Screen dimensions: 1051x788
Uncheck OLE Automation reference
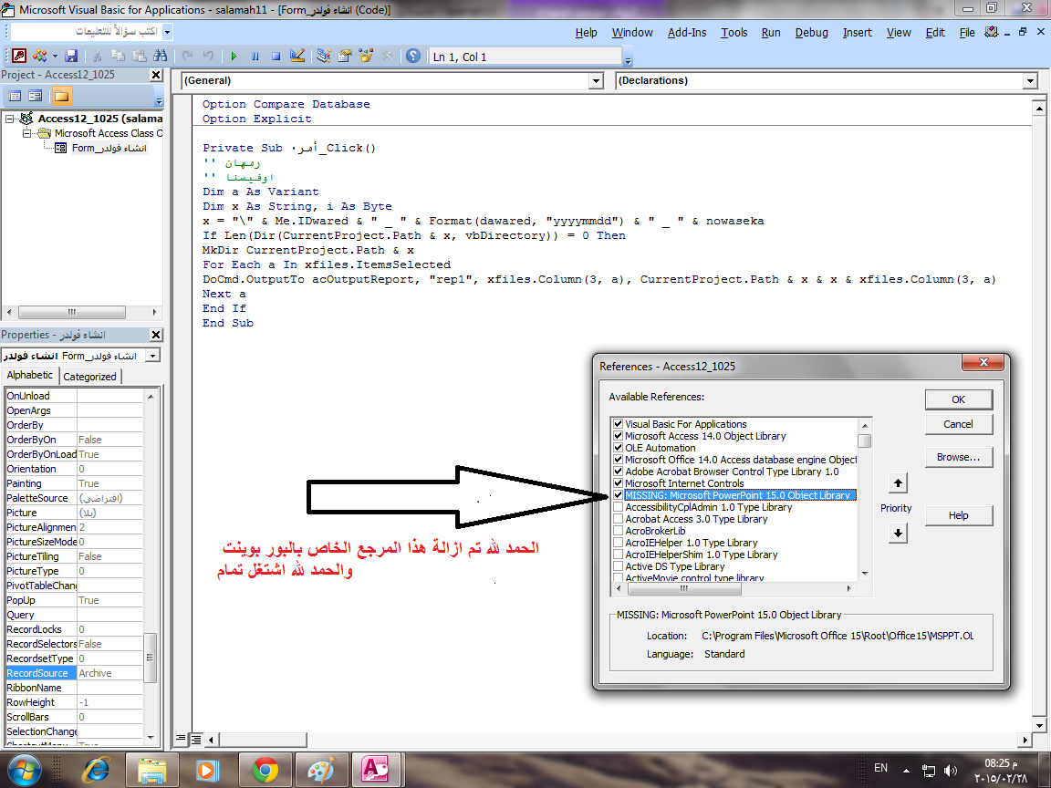[618, 448]
